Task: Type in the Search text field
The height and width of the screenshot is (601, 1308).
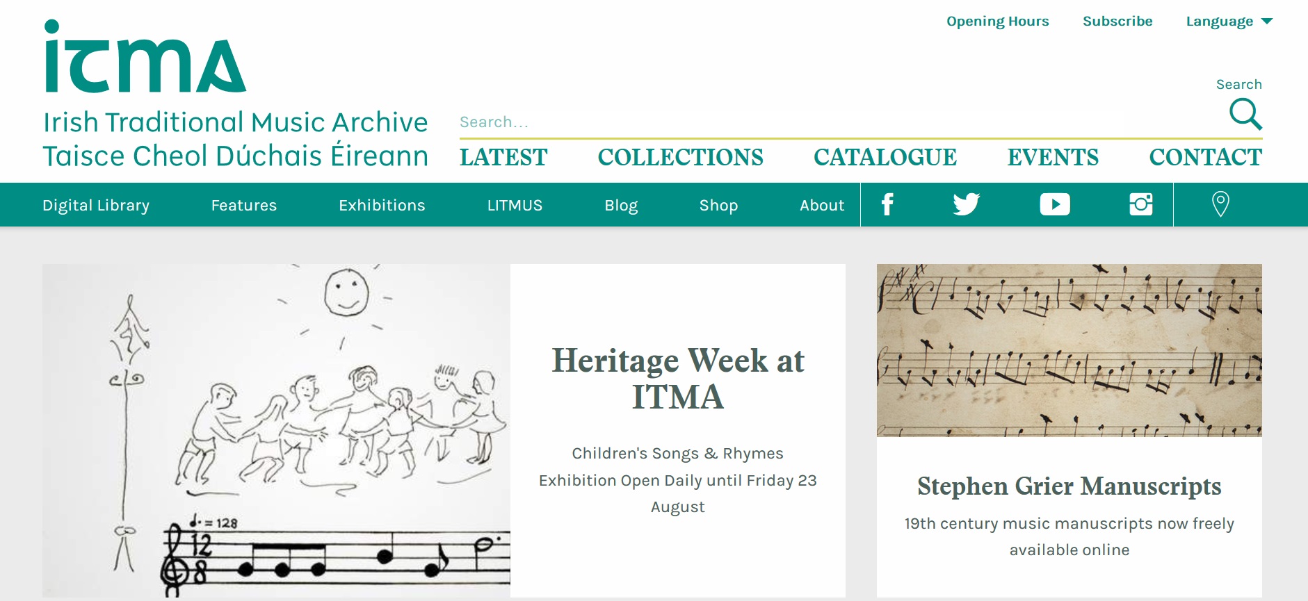Action: [x=834, y=122]
